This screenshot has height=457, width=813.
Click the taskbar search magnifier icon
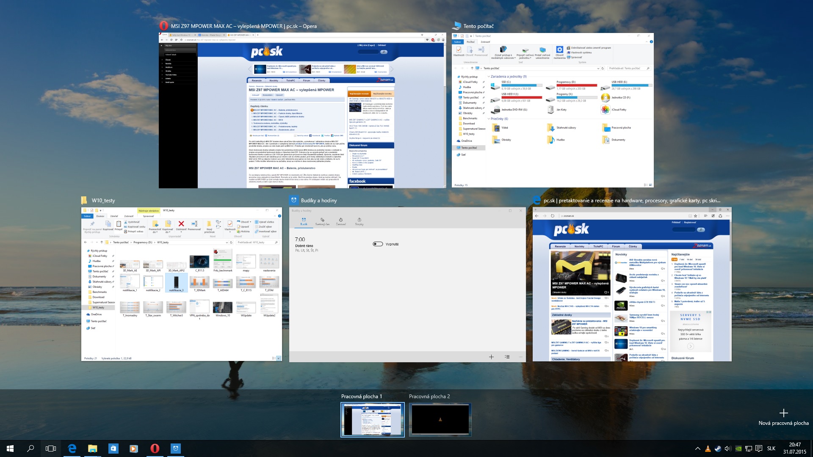pos(30,449)
